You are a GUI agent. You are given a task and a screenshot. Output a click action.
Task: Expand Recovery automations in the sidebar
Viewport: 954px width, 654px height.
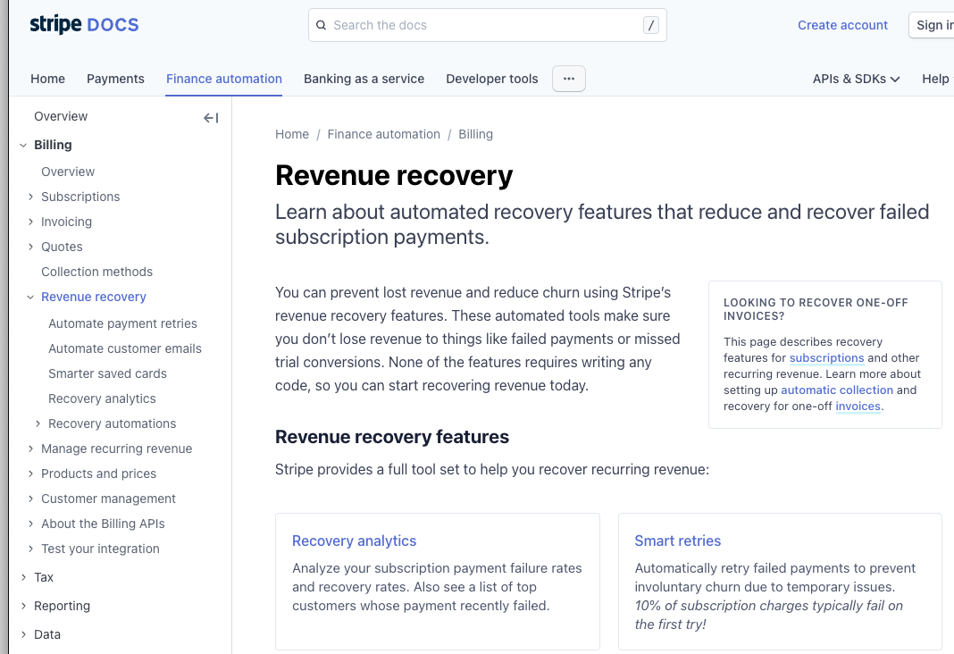tap(38, 423)
